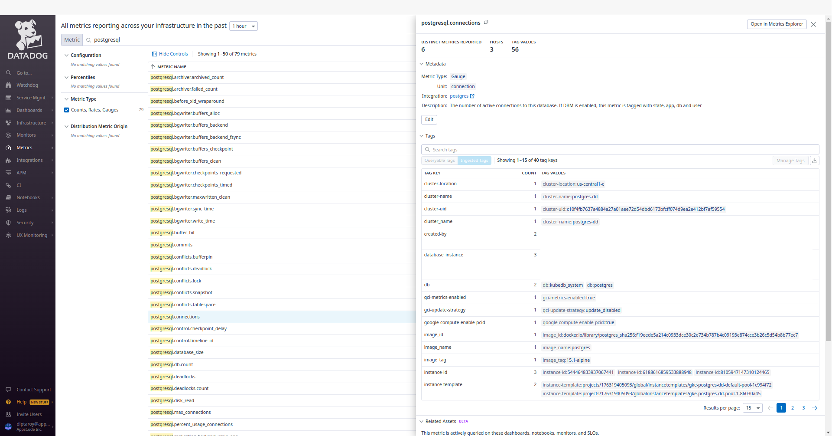
Task: Open the Logs section
Action: (x=21, y=210)
